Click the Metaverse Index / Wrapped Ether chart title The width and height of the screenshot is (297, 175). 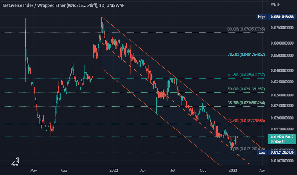click(x=63, y=5)
